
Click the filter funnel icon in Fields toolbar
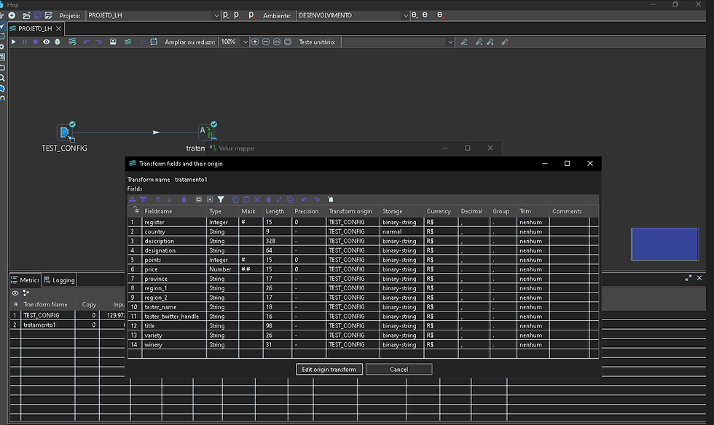pos(221,199)
